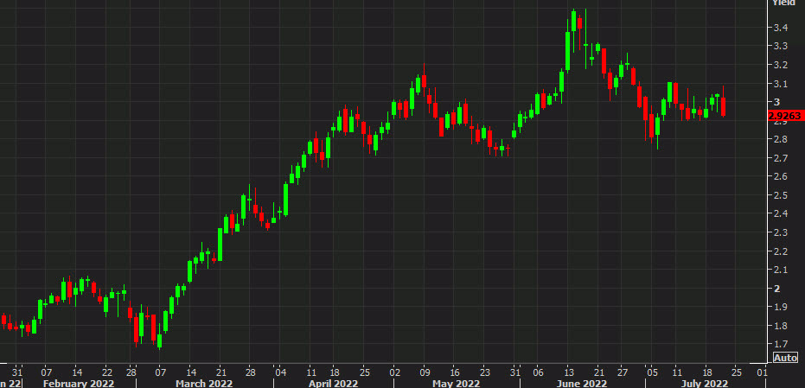The height and width of the screenshot is (388, 805).
Task: Click the April 2022 month label
Action: click(333, 384)
